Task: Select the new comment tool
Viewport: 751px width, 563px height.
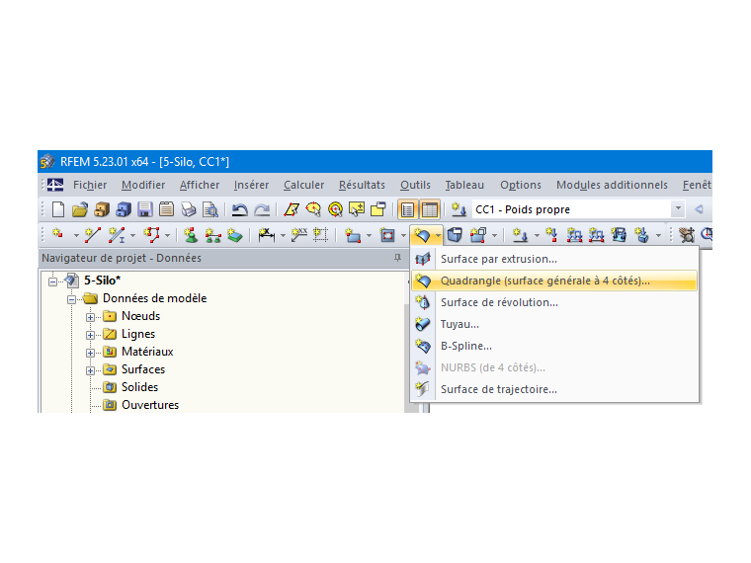Action: tap(299, 235)
